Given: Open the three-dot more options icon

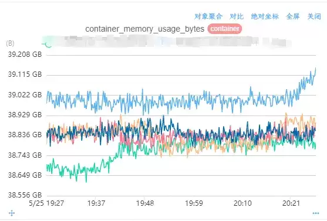Looking at the screenshot, I should click(x=316, y=213).
